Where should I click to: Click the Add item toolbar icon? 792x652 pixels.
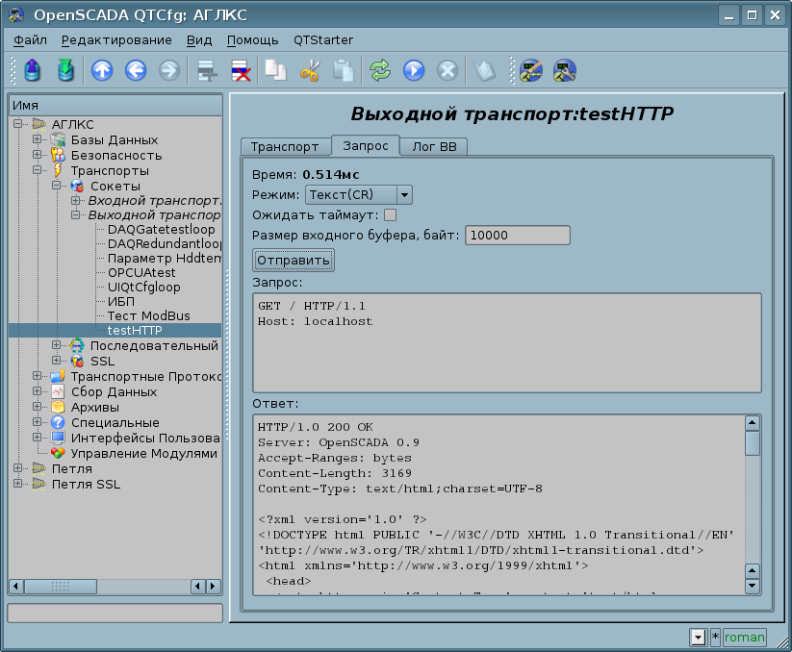[205, 70]
